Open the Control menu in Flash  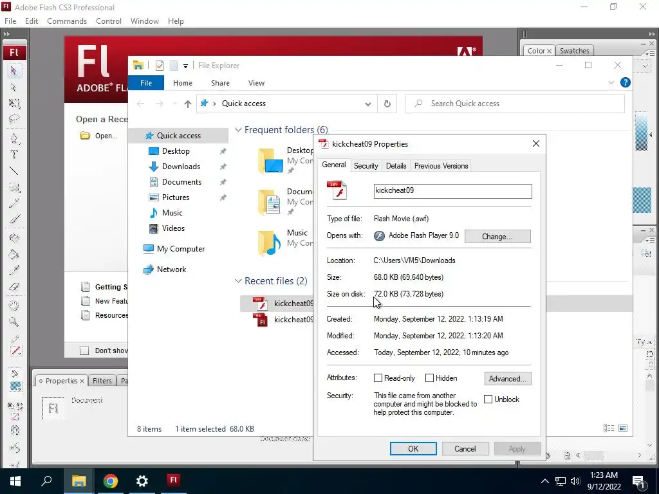click(108, 21)
